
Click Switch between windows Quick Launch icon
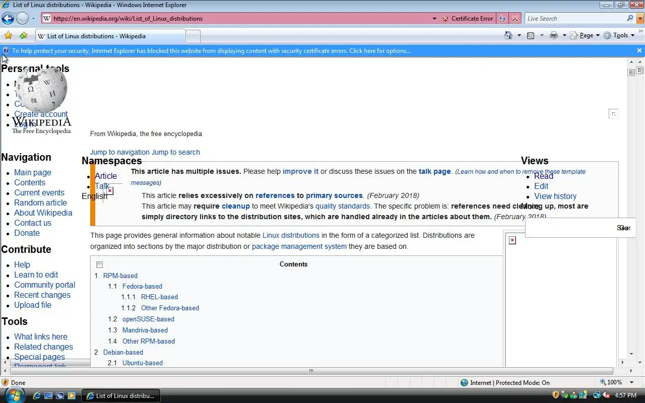click(x=59, y=396)
